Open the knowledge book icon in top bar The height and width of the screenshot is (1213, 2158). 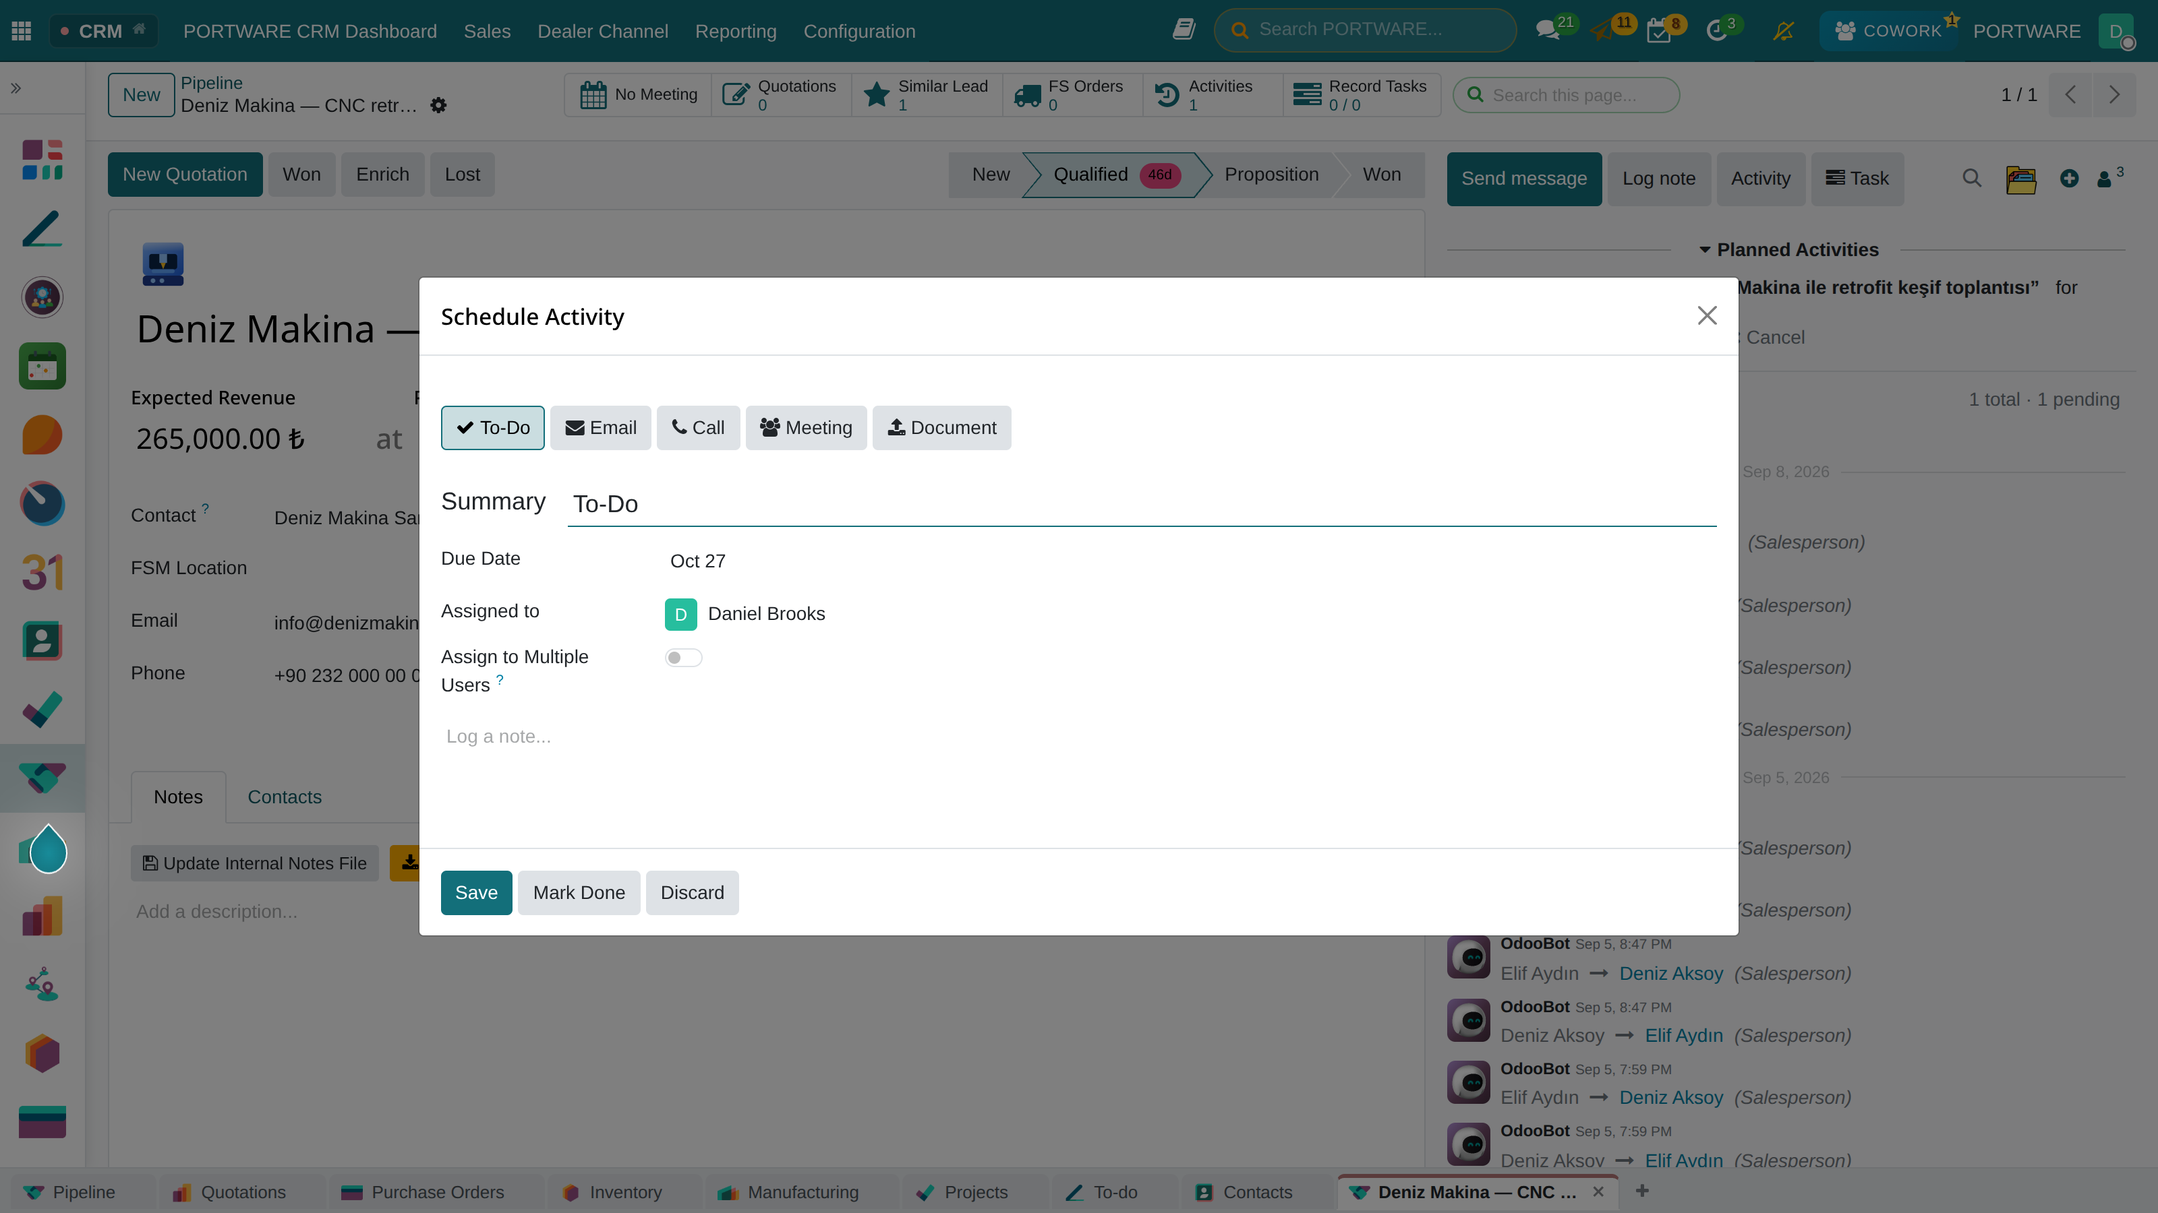click(x=1183, y=30)
